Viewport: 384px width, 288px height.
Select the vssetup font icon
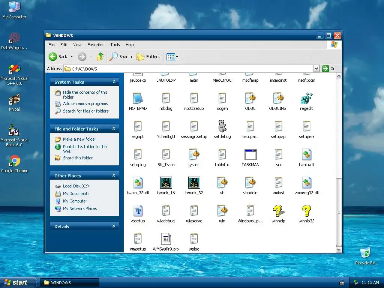pos(138,211)
